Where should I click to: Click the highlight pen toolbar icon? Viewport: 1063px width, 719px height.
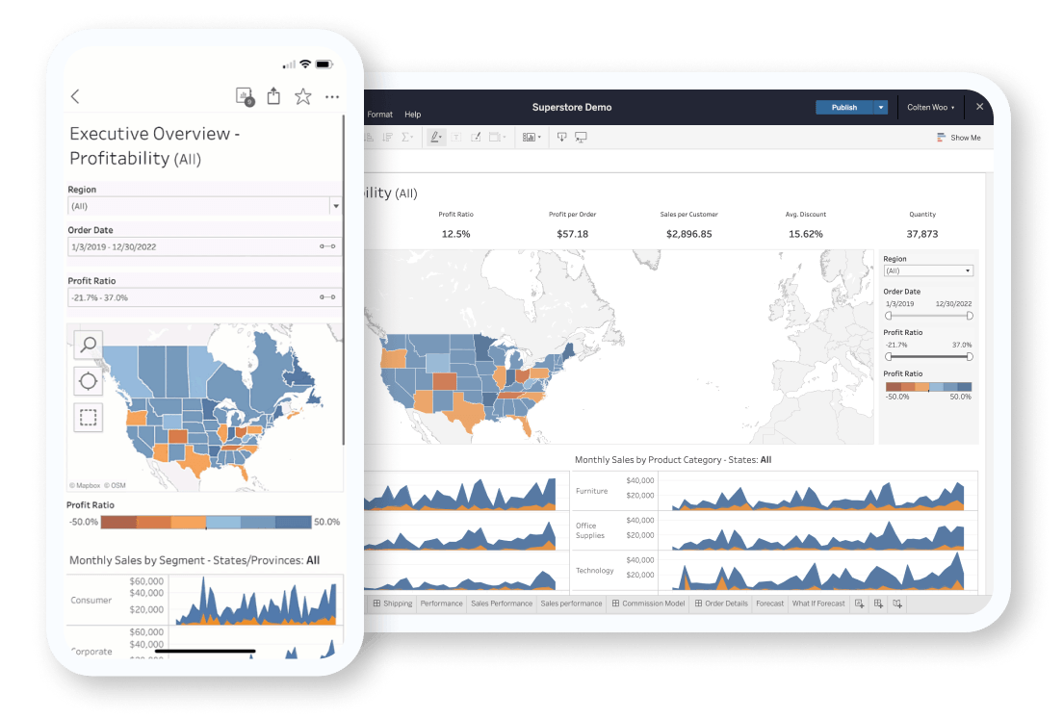point(435,138)
